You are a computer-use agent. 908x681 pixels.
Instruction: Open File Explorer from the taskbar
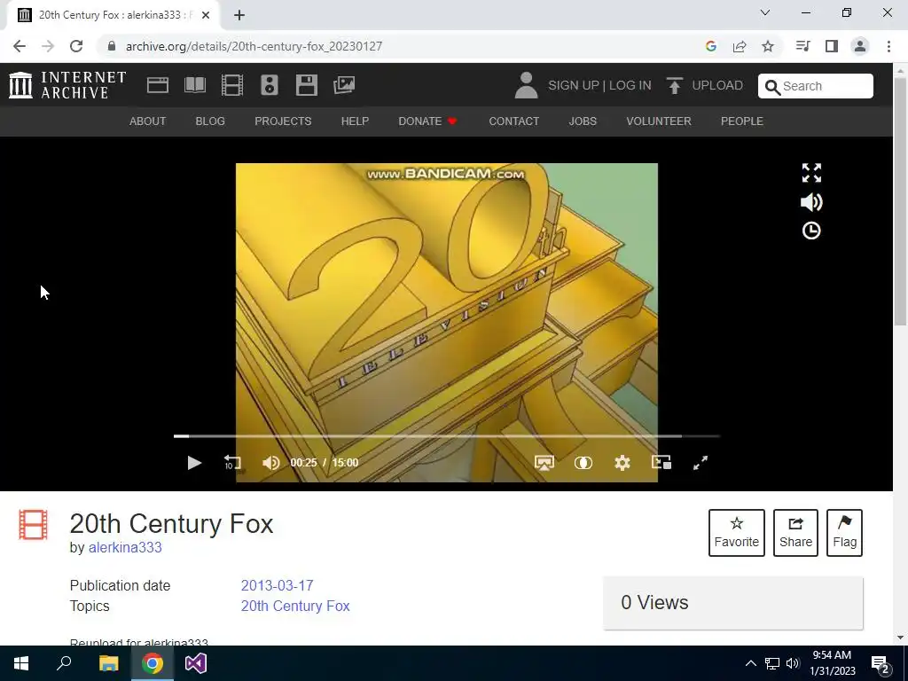coord(108,663)
